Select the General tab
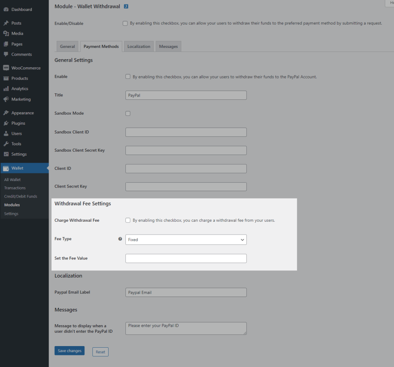 [x=67, y=46]
